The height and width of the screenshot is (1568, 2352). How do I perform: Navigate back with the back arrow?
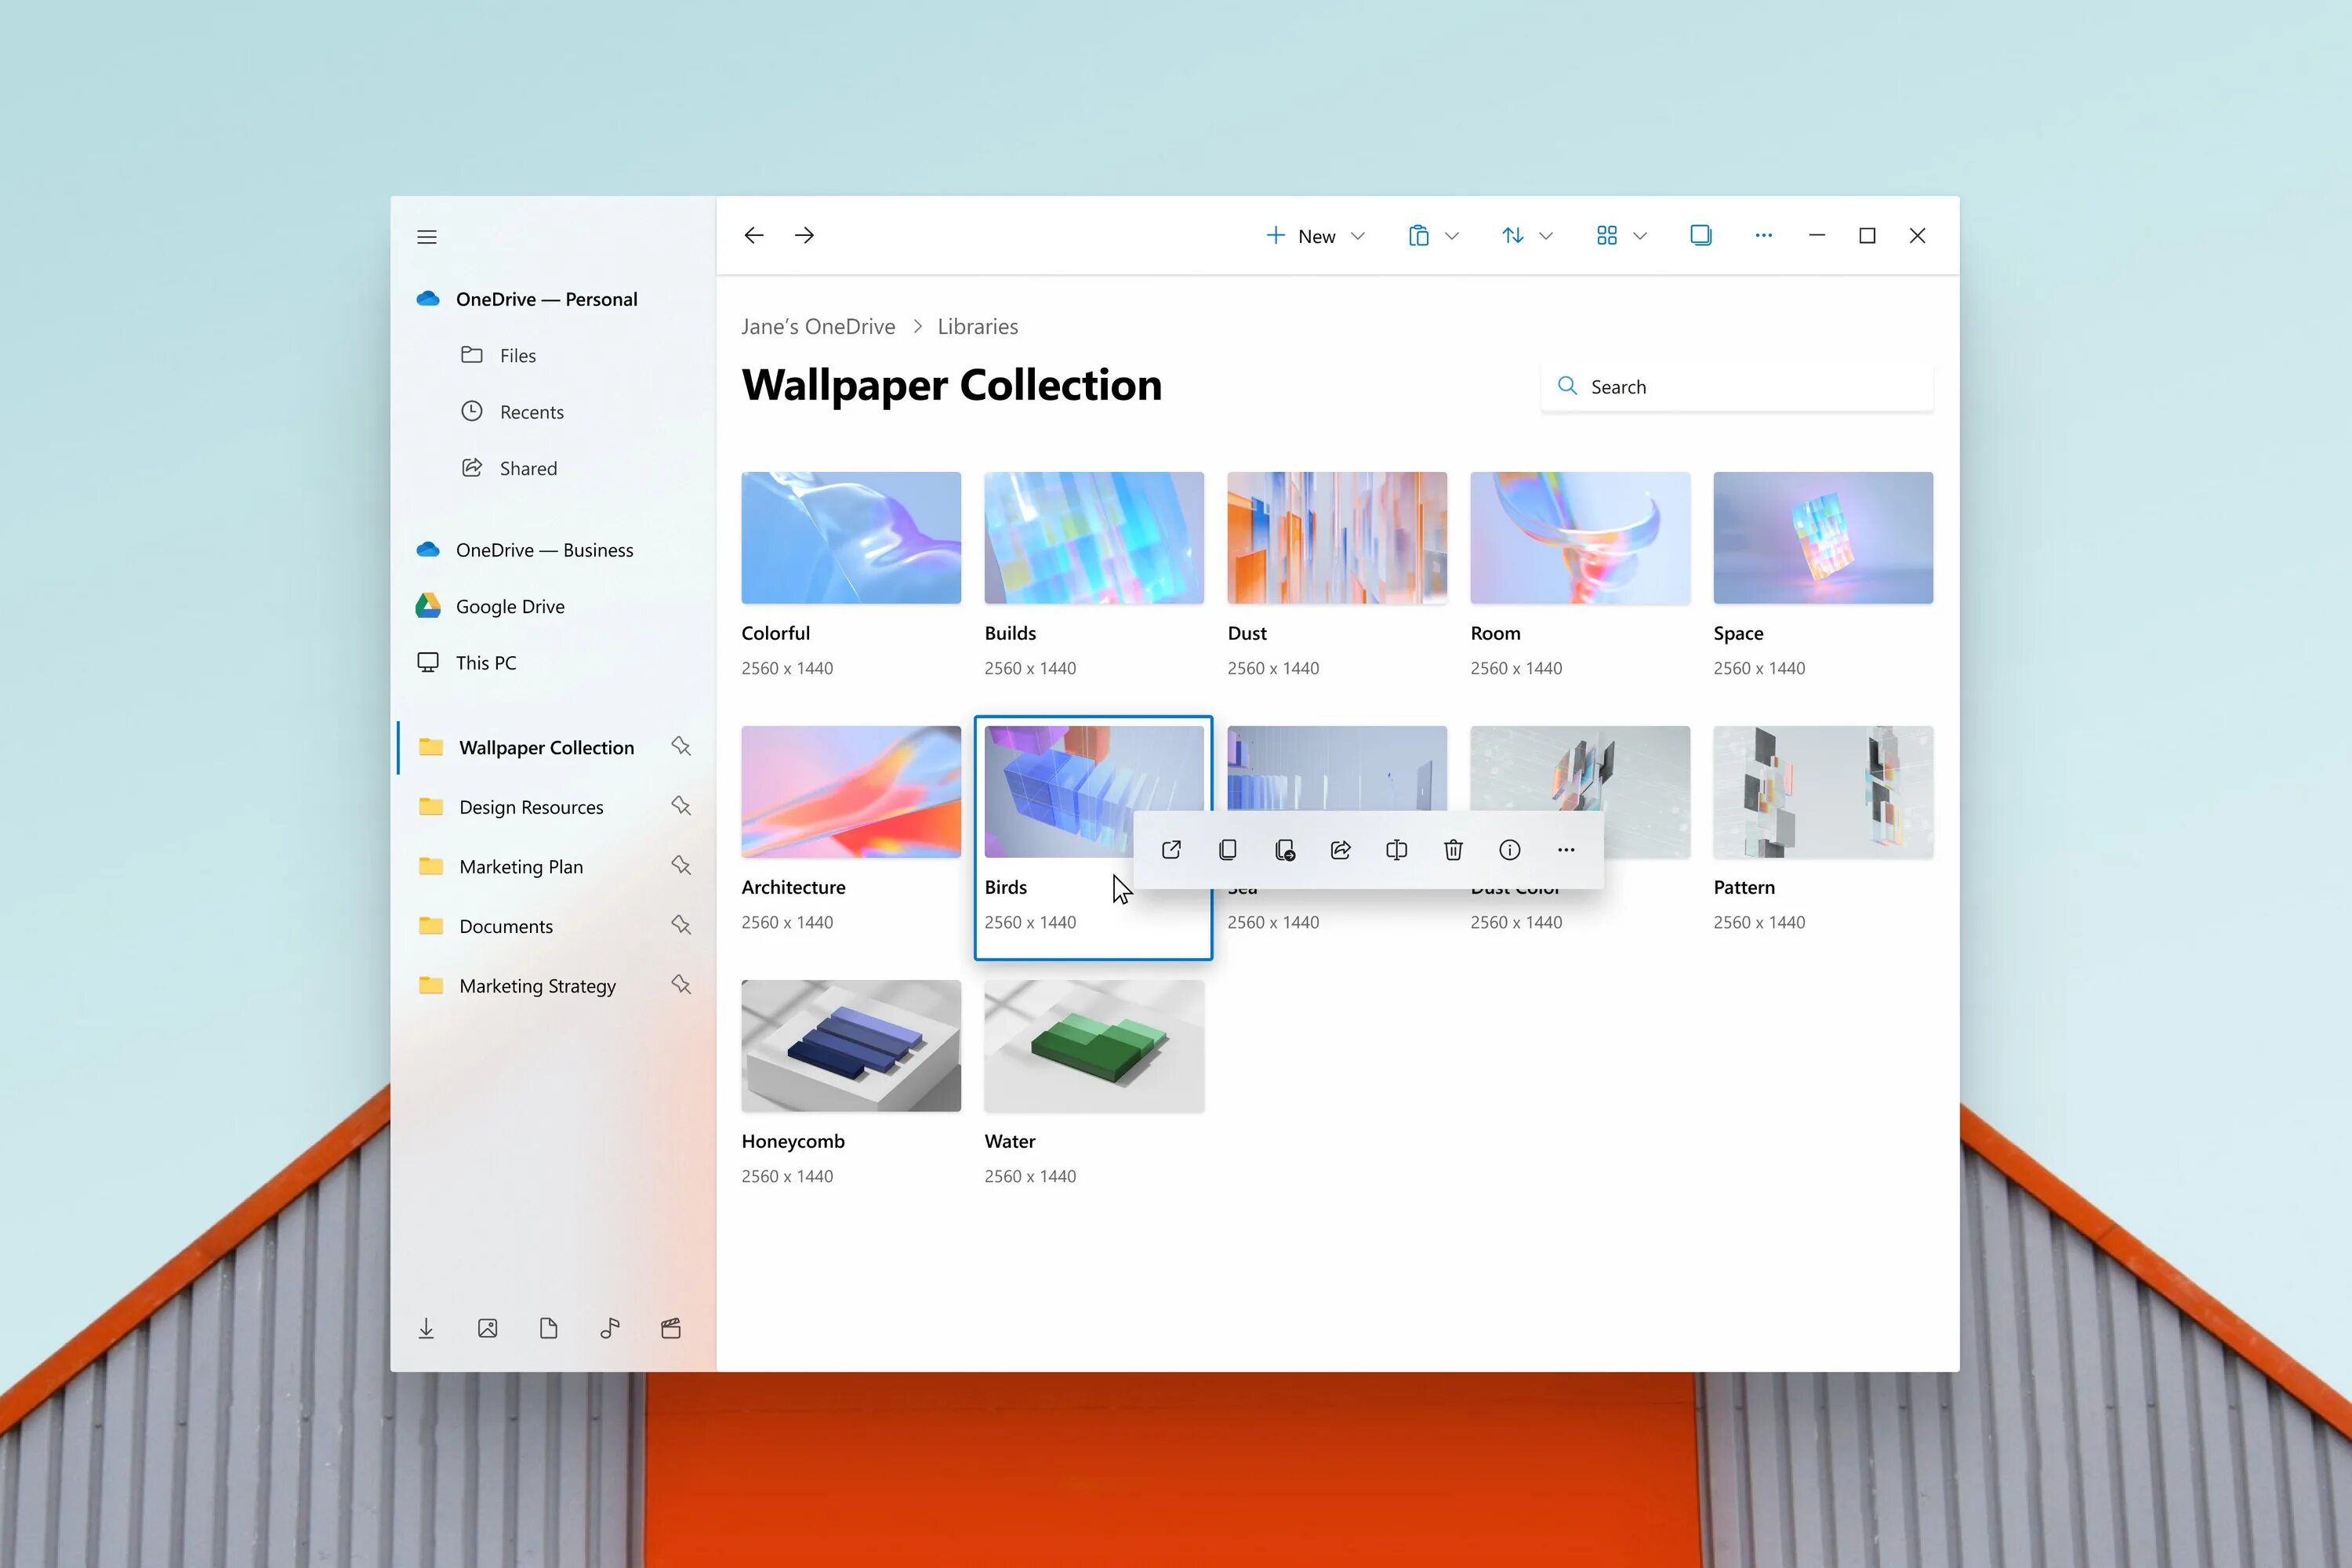click(x=754, y=235)
